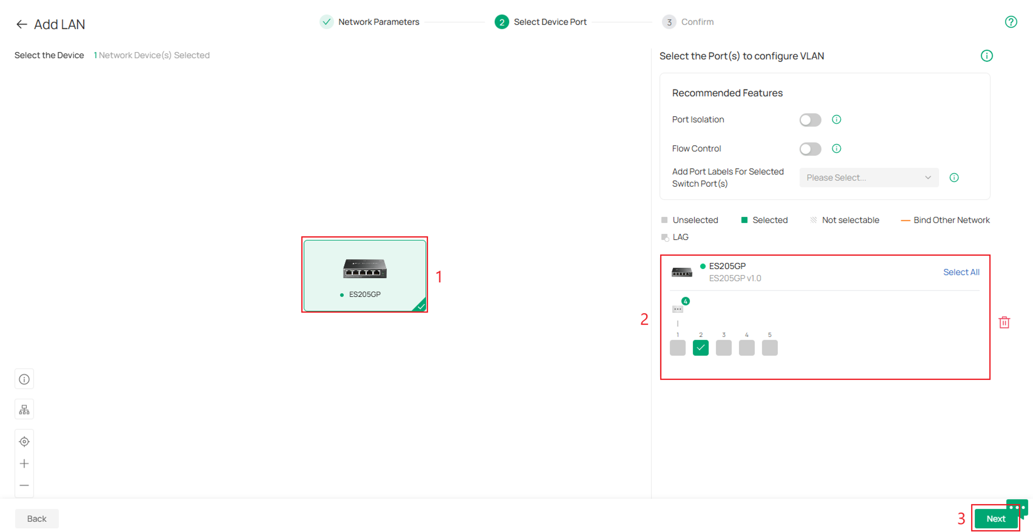Viewport: 1033px width, 532px height.
Task: Go to Network Parameters step
Action: 369,22
